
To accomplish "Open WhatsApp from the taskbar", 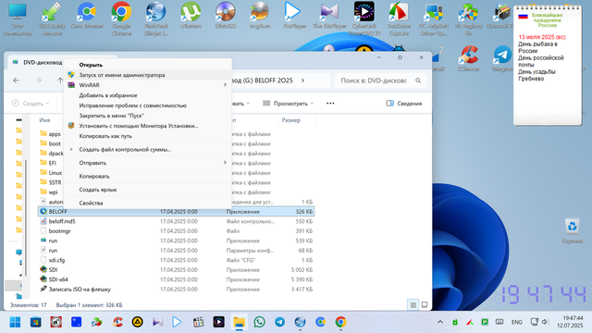I will (259, 322).
